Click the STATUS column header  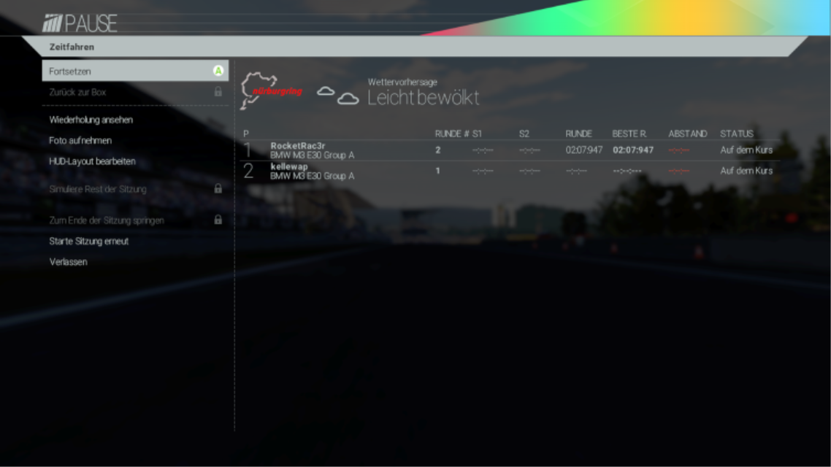coord(737,134)
